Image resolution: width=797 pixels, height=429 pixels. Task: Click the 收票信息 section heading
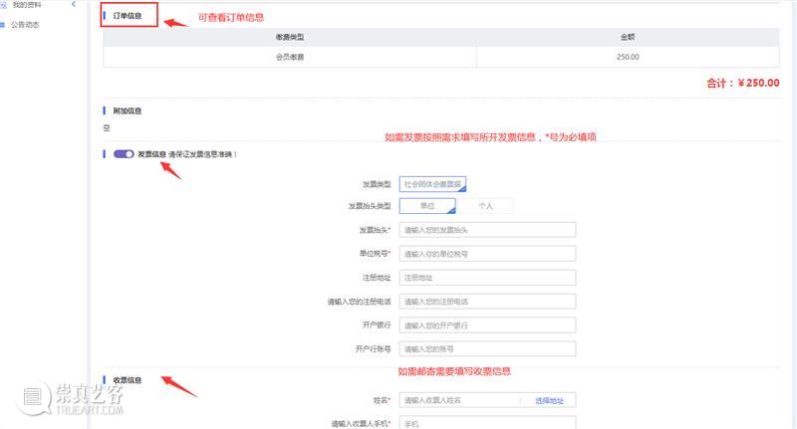pos(128,380)
